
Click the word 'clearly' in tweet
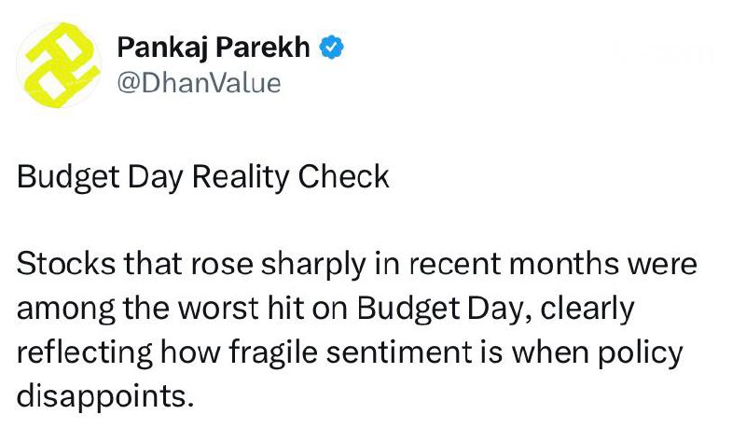tap(587, 309)
